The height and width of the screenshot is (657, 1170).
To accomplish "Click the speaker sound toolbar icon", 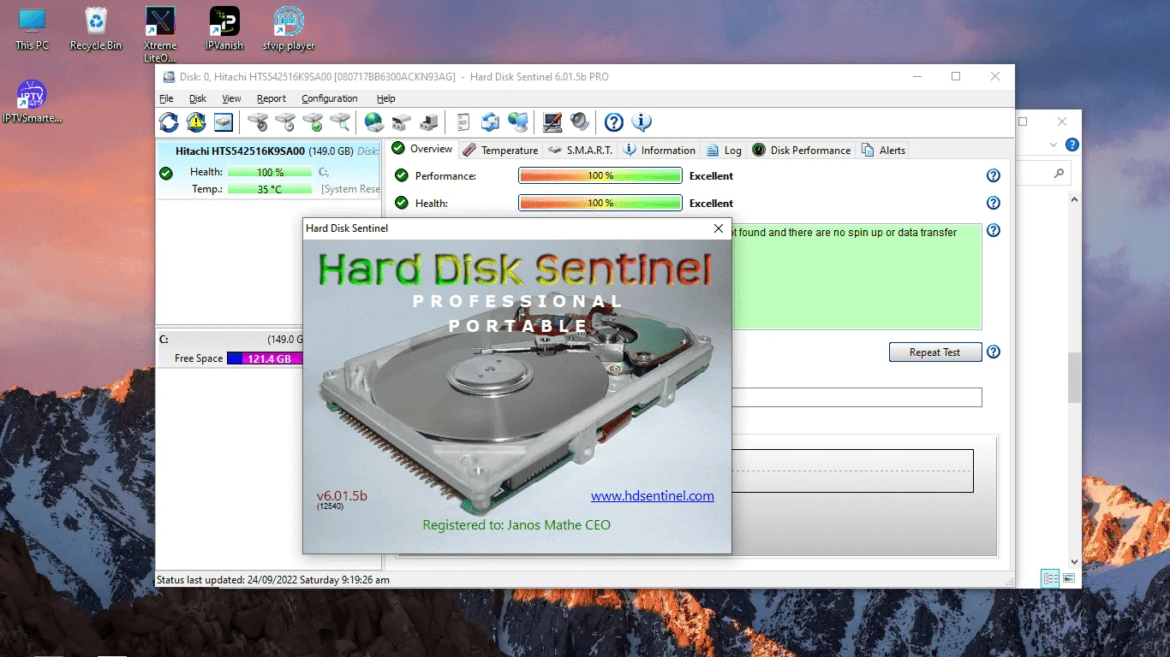I will click(x=580, y=122).
